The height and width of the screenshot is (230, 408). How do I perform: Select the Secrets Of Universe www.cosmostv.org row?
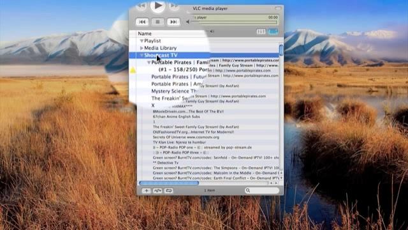click(186, 137)
